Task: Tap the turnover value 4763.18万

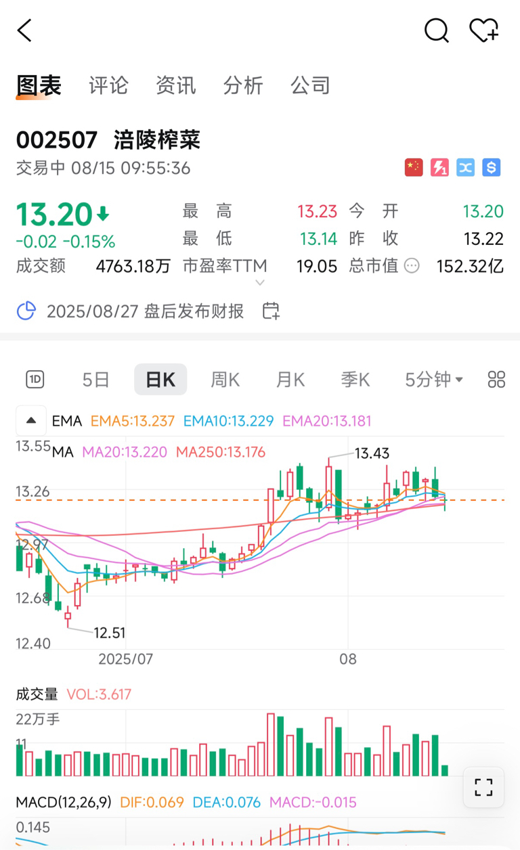Action: [133, 266]
